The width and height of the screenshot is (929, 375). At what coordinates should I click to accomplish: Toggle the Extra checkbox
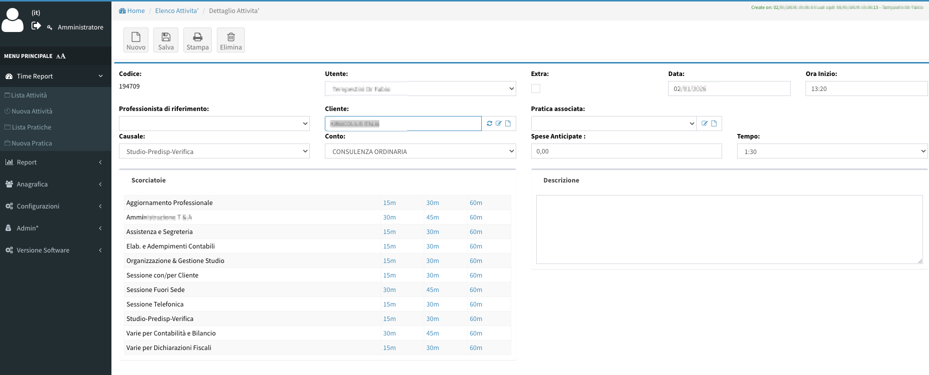(x=536, y=88)
